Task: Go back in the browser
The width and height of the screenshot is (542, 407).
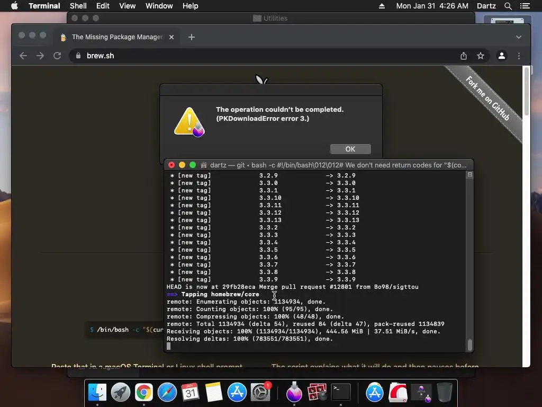Action: 23,56
